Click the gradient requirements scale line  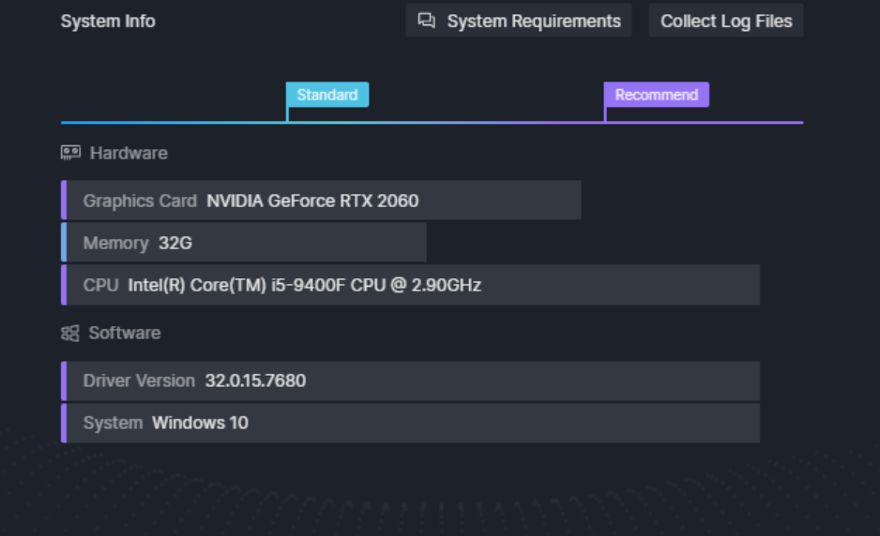pyautogui.click(x=432, y=122)
